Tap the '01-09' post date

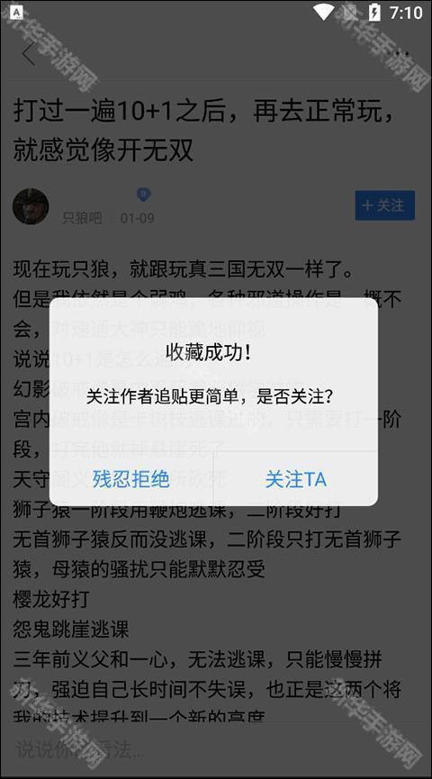pyautogui.click(x=137, y=218)
